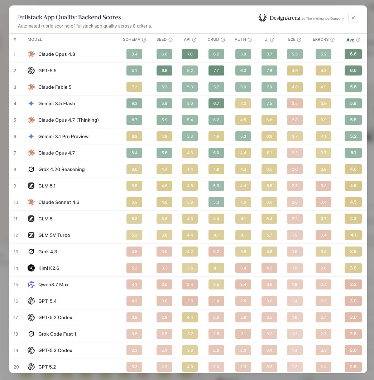The width and height of the screenshot is (374, 380).
Task: Click the Qwen3.7 Max row
Action: coord(188,285)
